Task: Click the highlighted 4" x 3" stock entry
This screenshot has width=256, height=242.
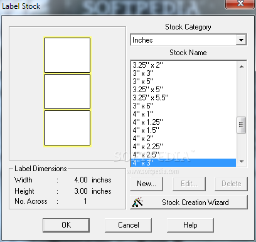Action: coord(183,163)
